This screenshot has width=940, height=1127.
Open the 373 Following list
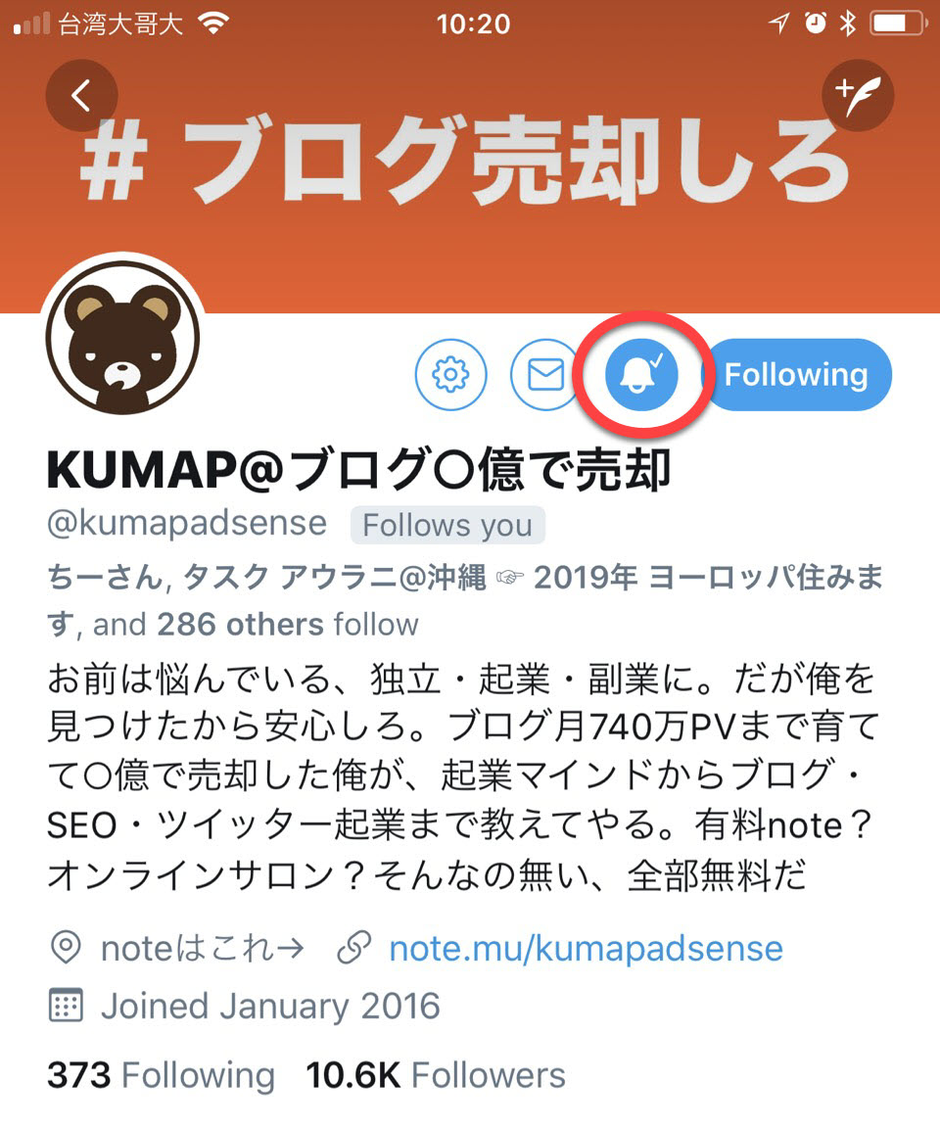tap(161, 1075)
